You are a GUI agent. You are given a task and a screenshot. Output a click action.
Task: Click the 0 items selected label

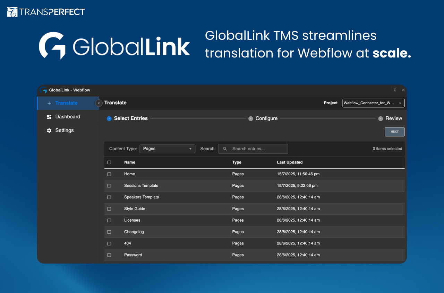pyautogui.click(x=387, y=149)
